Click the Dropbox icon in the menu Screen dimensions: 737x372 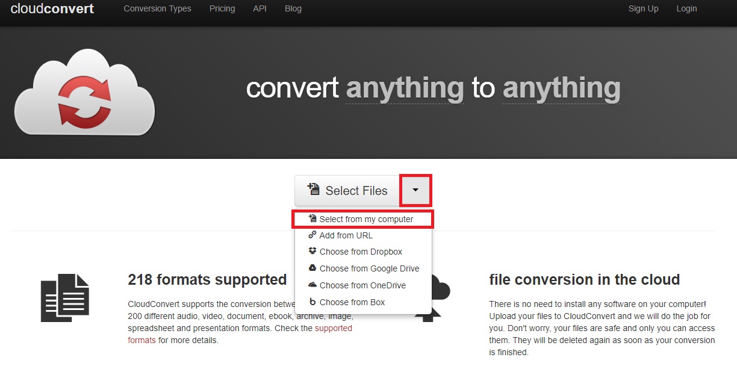pyautogui.click(x=312, y=251)
